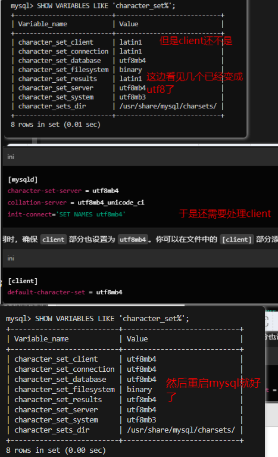This screenshot has height=457, width=278.
Task: Click the 'Variable_name' header in the 0.01 sec table
Action: (x=42, y=24)
